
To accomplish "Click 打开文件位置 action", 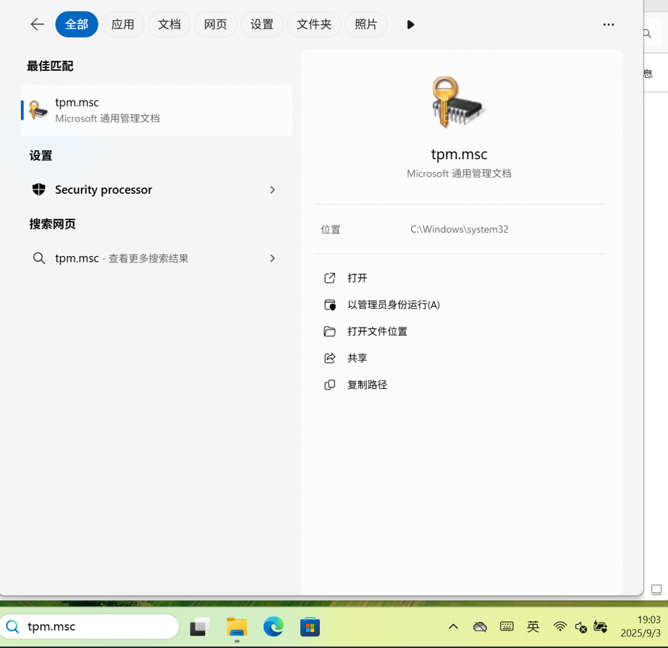I will point(376,331).
